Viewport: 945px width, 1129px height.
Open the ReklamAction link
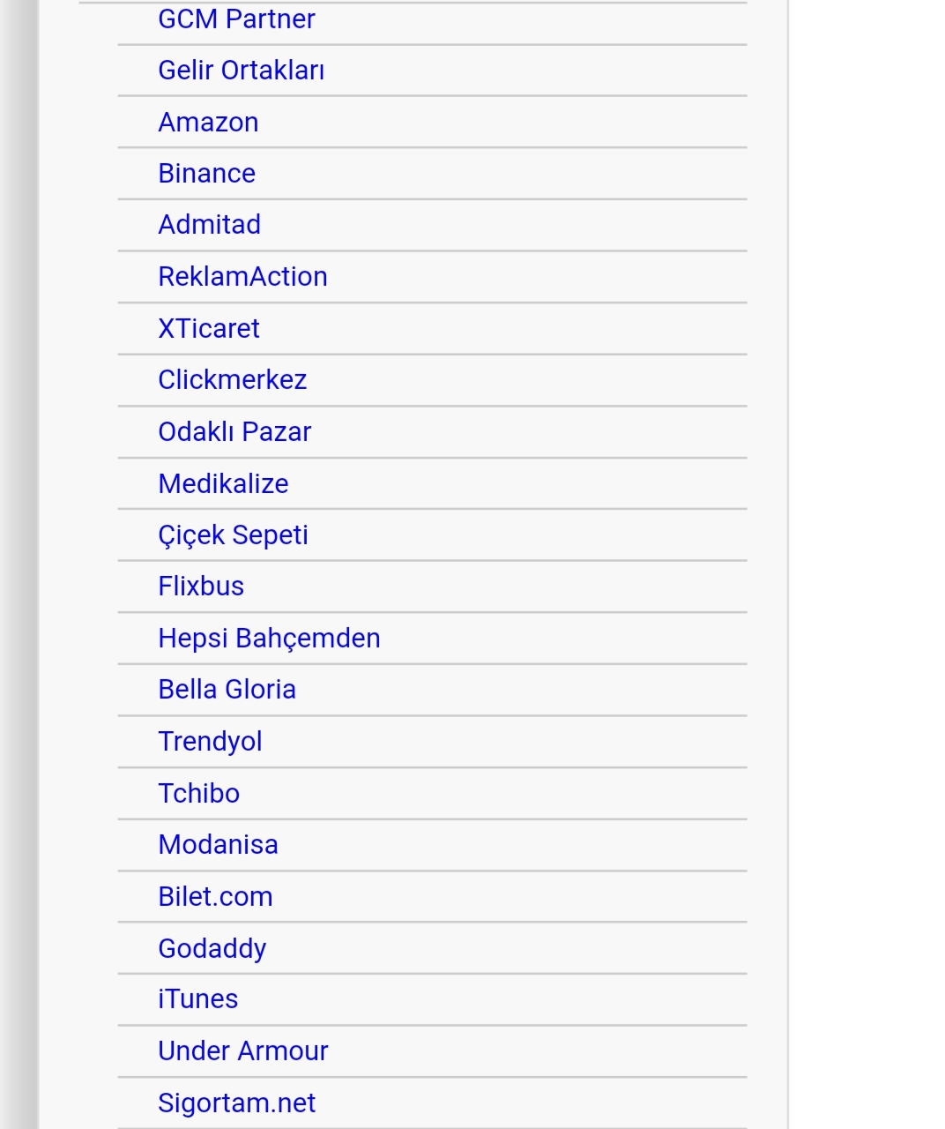pyautogui.click(x=242, y=277)
